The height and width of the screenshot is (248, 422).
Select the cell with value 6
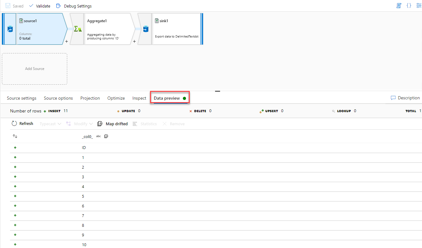[83, 206]
